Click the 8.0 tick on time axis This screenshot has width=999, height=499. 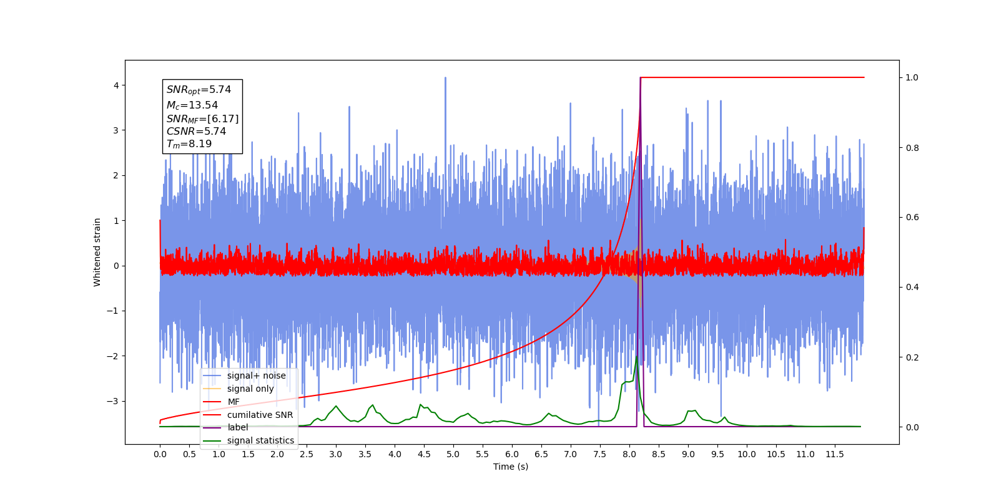629,454
